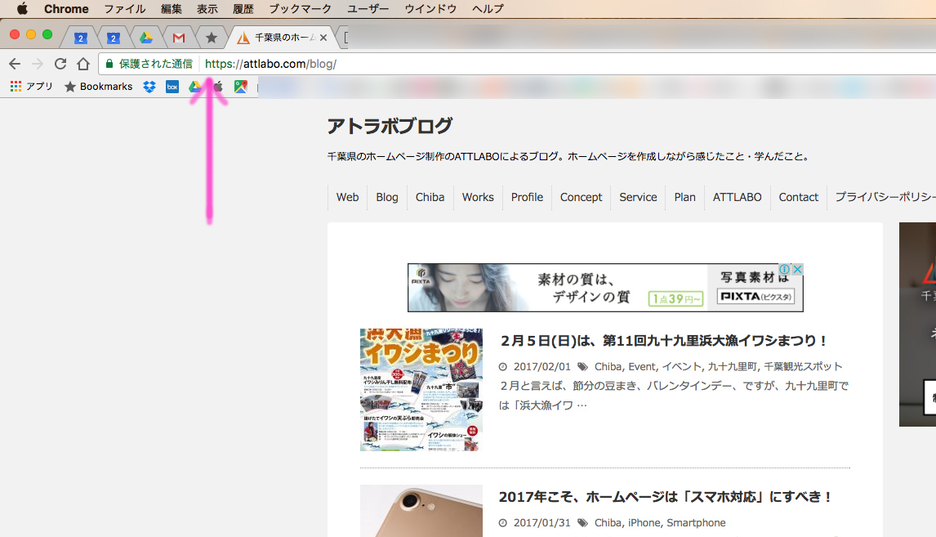Open the イワシまつり post thumbnail
This screenshot has height=537, width=936.
pos(421,389)
